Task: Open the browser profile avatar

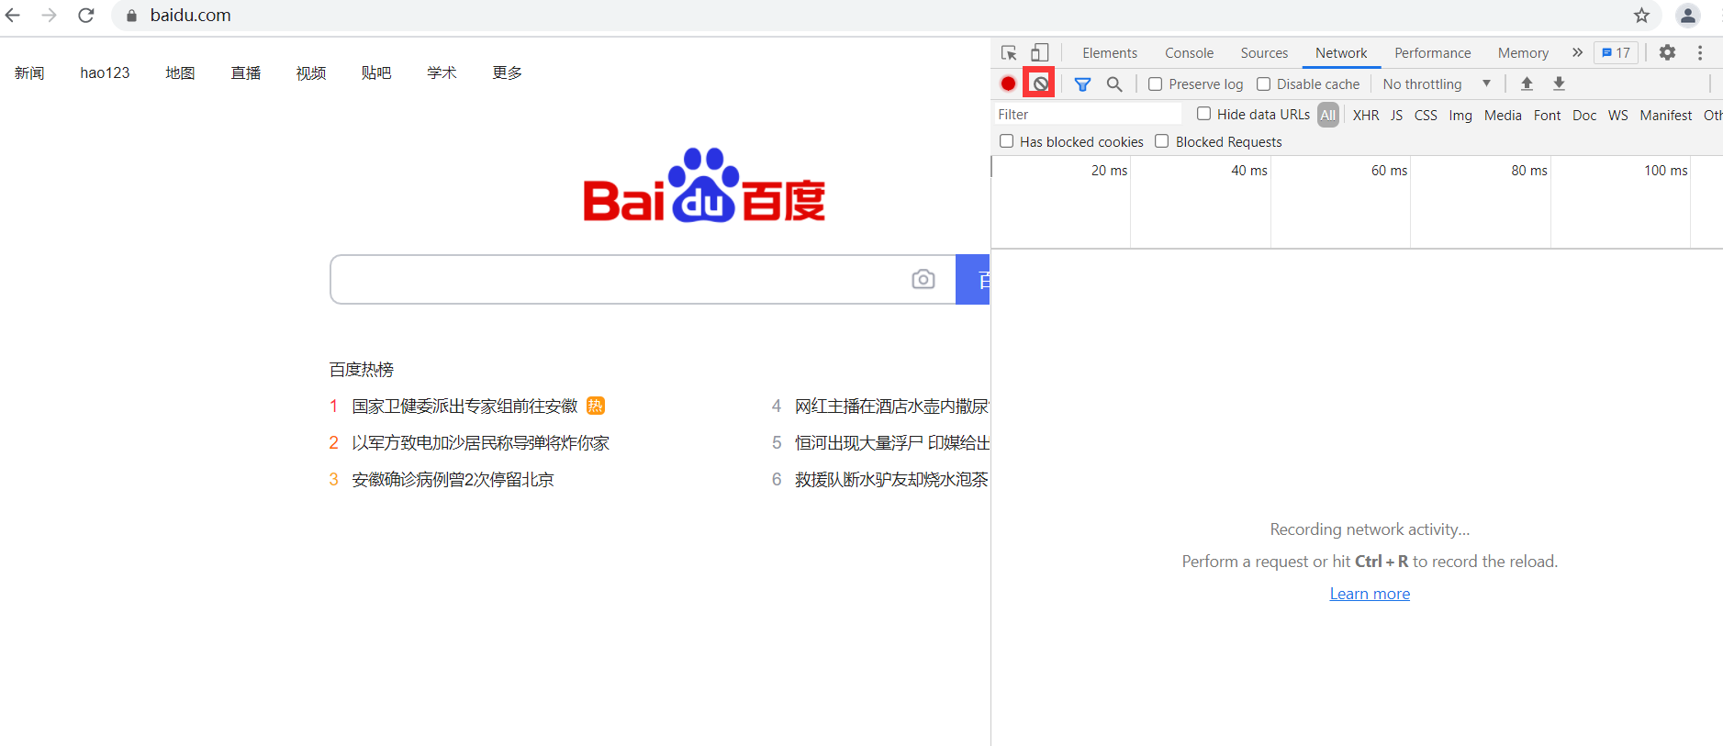Action: pos(1687,16)
